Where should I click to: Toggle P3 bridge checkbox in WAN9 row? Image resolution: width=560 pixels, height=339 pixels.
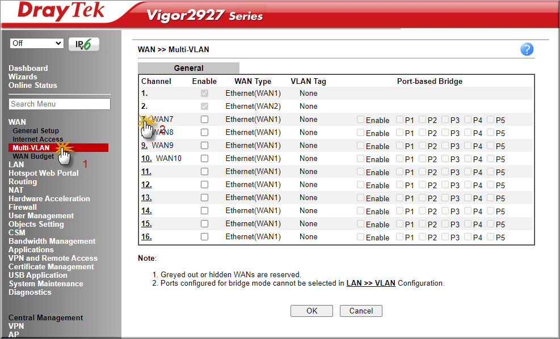[x=445, y=145]
